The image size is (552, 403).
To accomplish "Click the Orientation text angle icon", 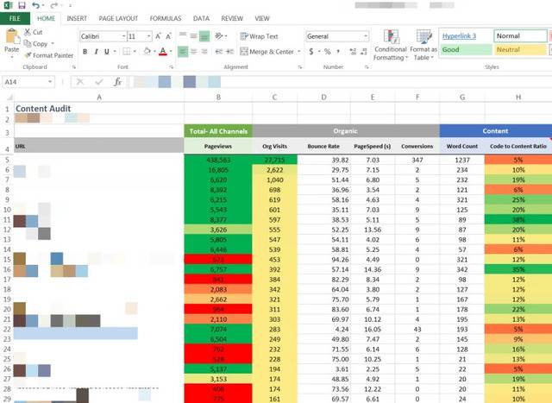I will coord(219,36).
